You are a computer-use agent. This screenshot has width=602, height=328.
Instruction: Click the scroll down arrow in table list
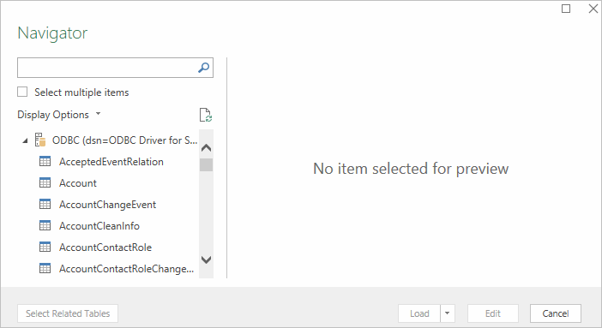point(206,259)
